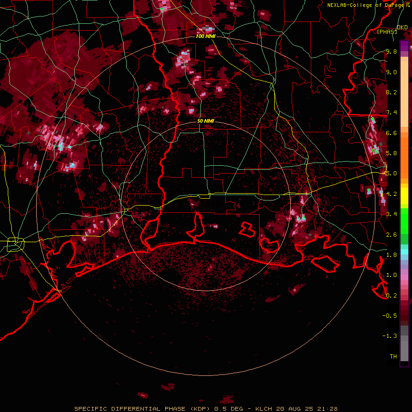Click the 9.8 value on the color scale
This screenshot has width=412, height=412.
click(391, 51)
